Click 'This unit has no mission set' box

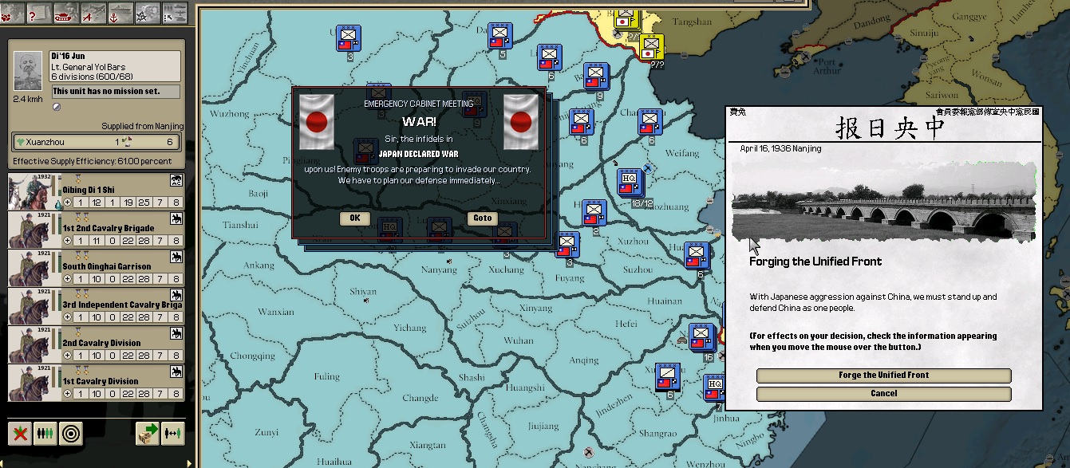click(x=116, y=92)
